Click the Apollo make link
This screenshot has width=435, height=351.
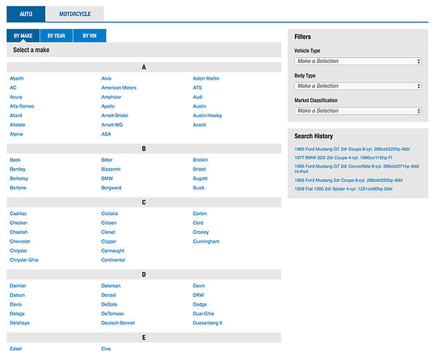tap(108, 106)
